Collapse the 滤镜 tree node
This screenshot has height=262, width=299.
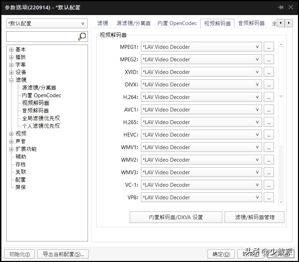(12, 80)
